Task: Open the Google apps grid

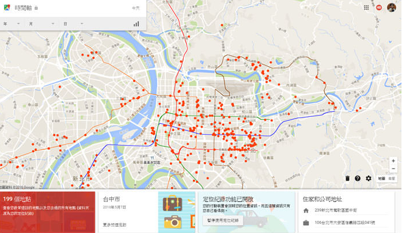Action: [x=366, y=7]
